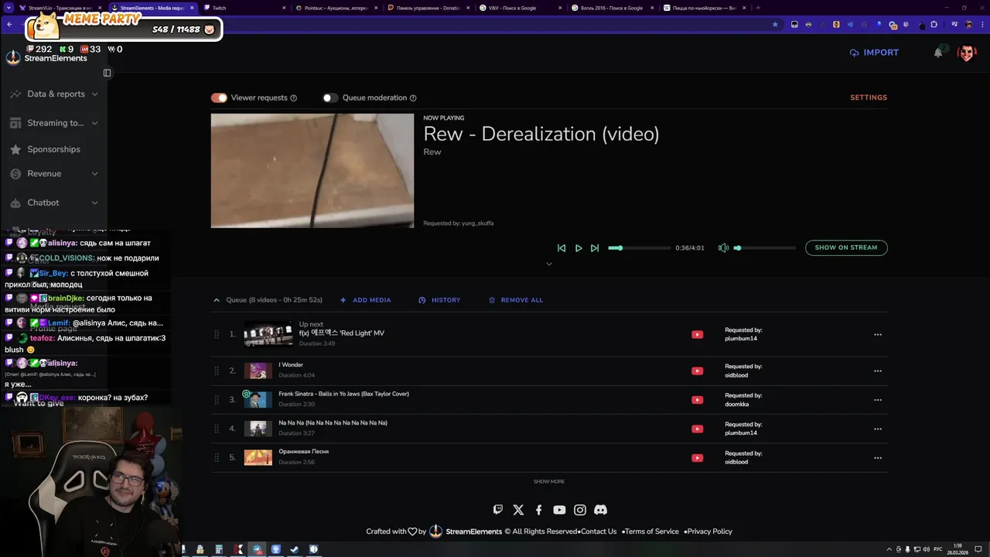Click the StreamElements logo in the sidebar
The height and width of the screenshot is (557, 990).
click(13, 58)
